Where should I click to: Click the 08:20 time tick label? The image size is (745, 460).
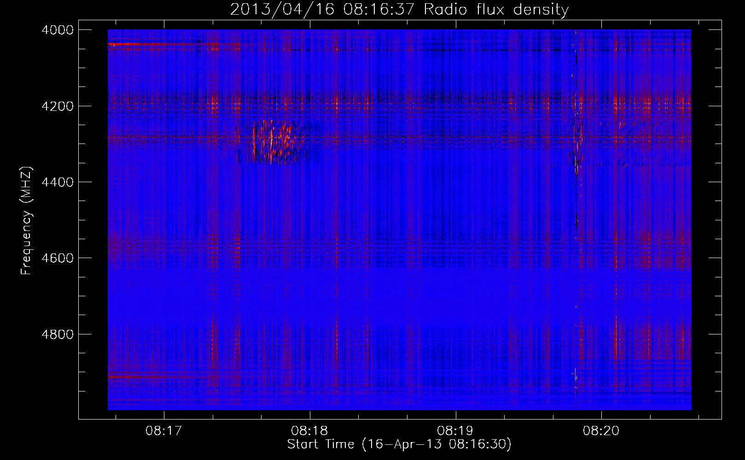click(x=601, y=431)
